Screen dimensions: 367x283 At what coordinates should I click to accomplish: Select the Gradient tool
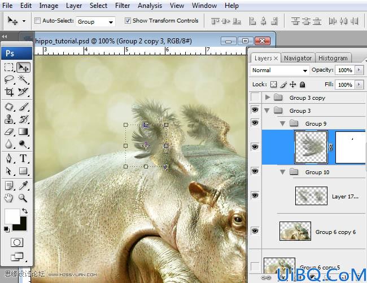23,132
